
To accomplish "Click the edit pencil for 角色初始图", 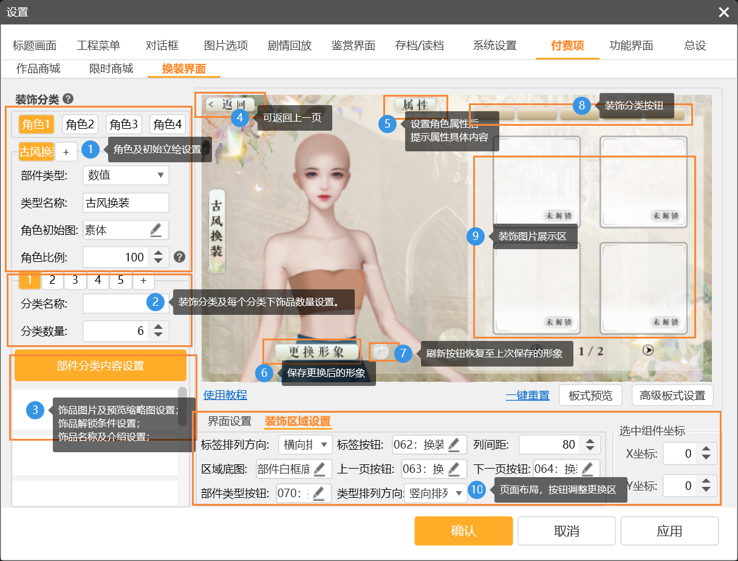I will pos(155,230).
